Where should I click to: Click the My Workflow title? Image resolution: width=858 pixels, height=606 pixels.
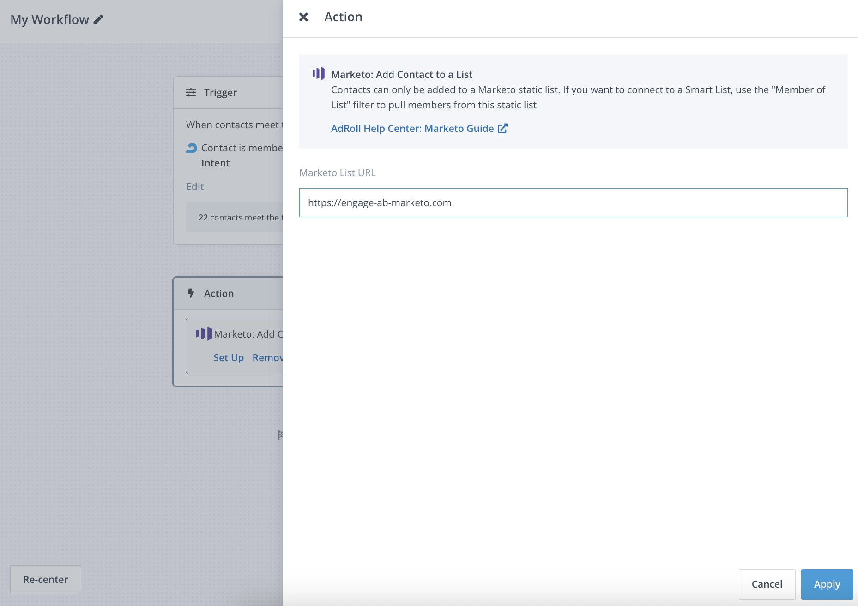tap(49, 19)
